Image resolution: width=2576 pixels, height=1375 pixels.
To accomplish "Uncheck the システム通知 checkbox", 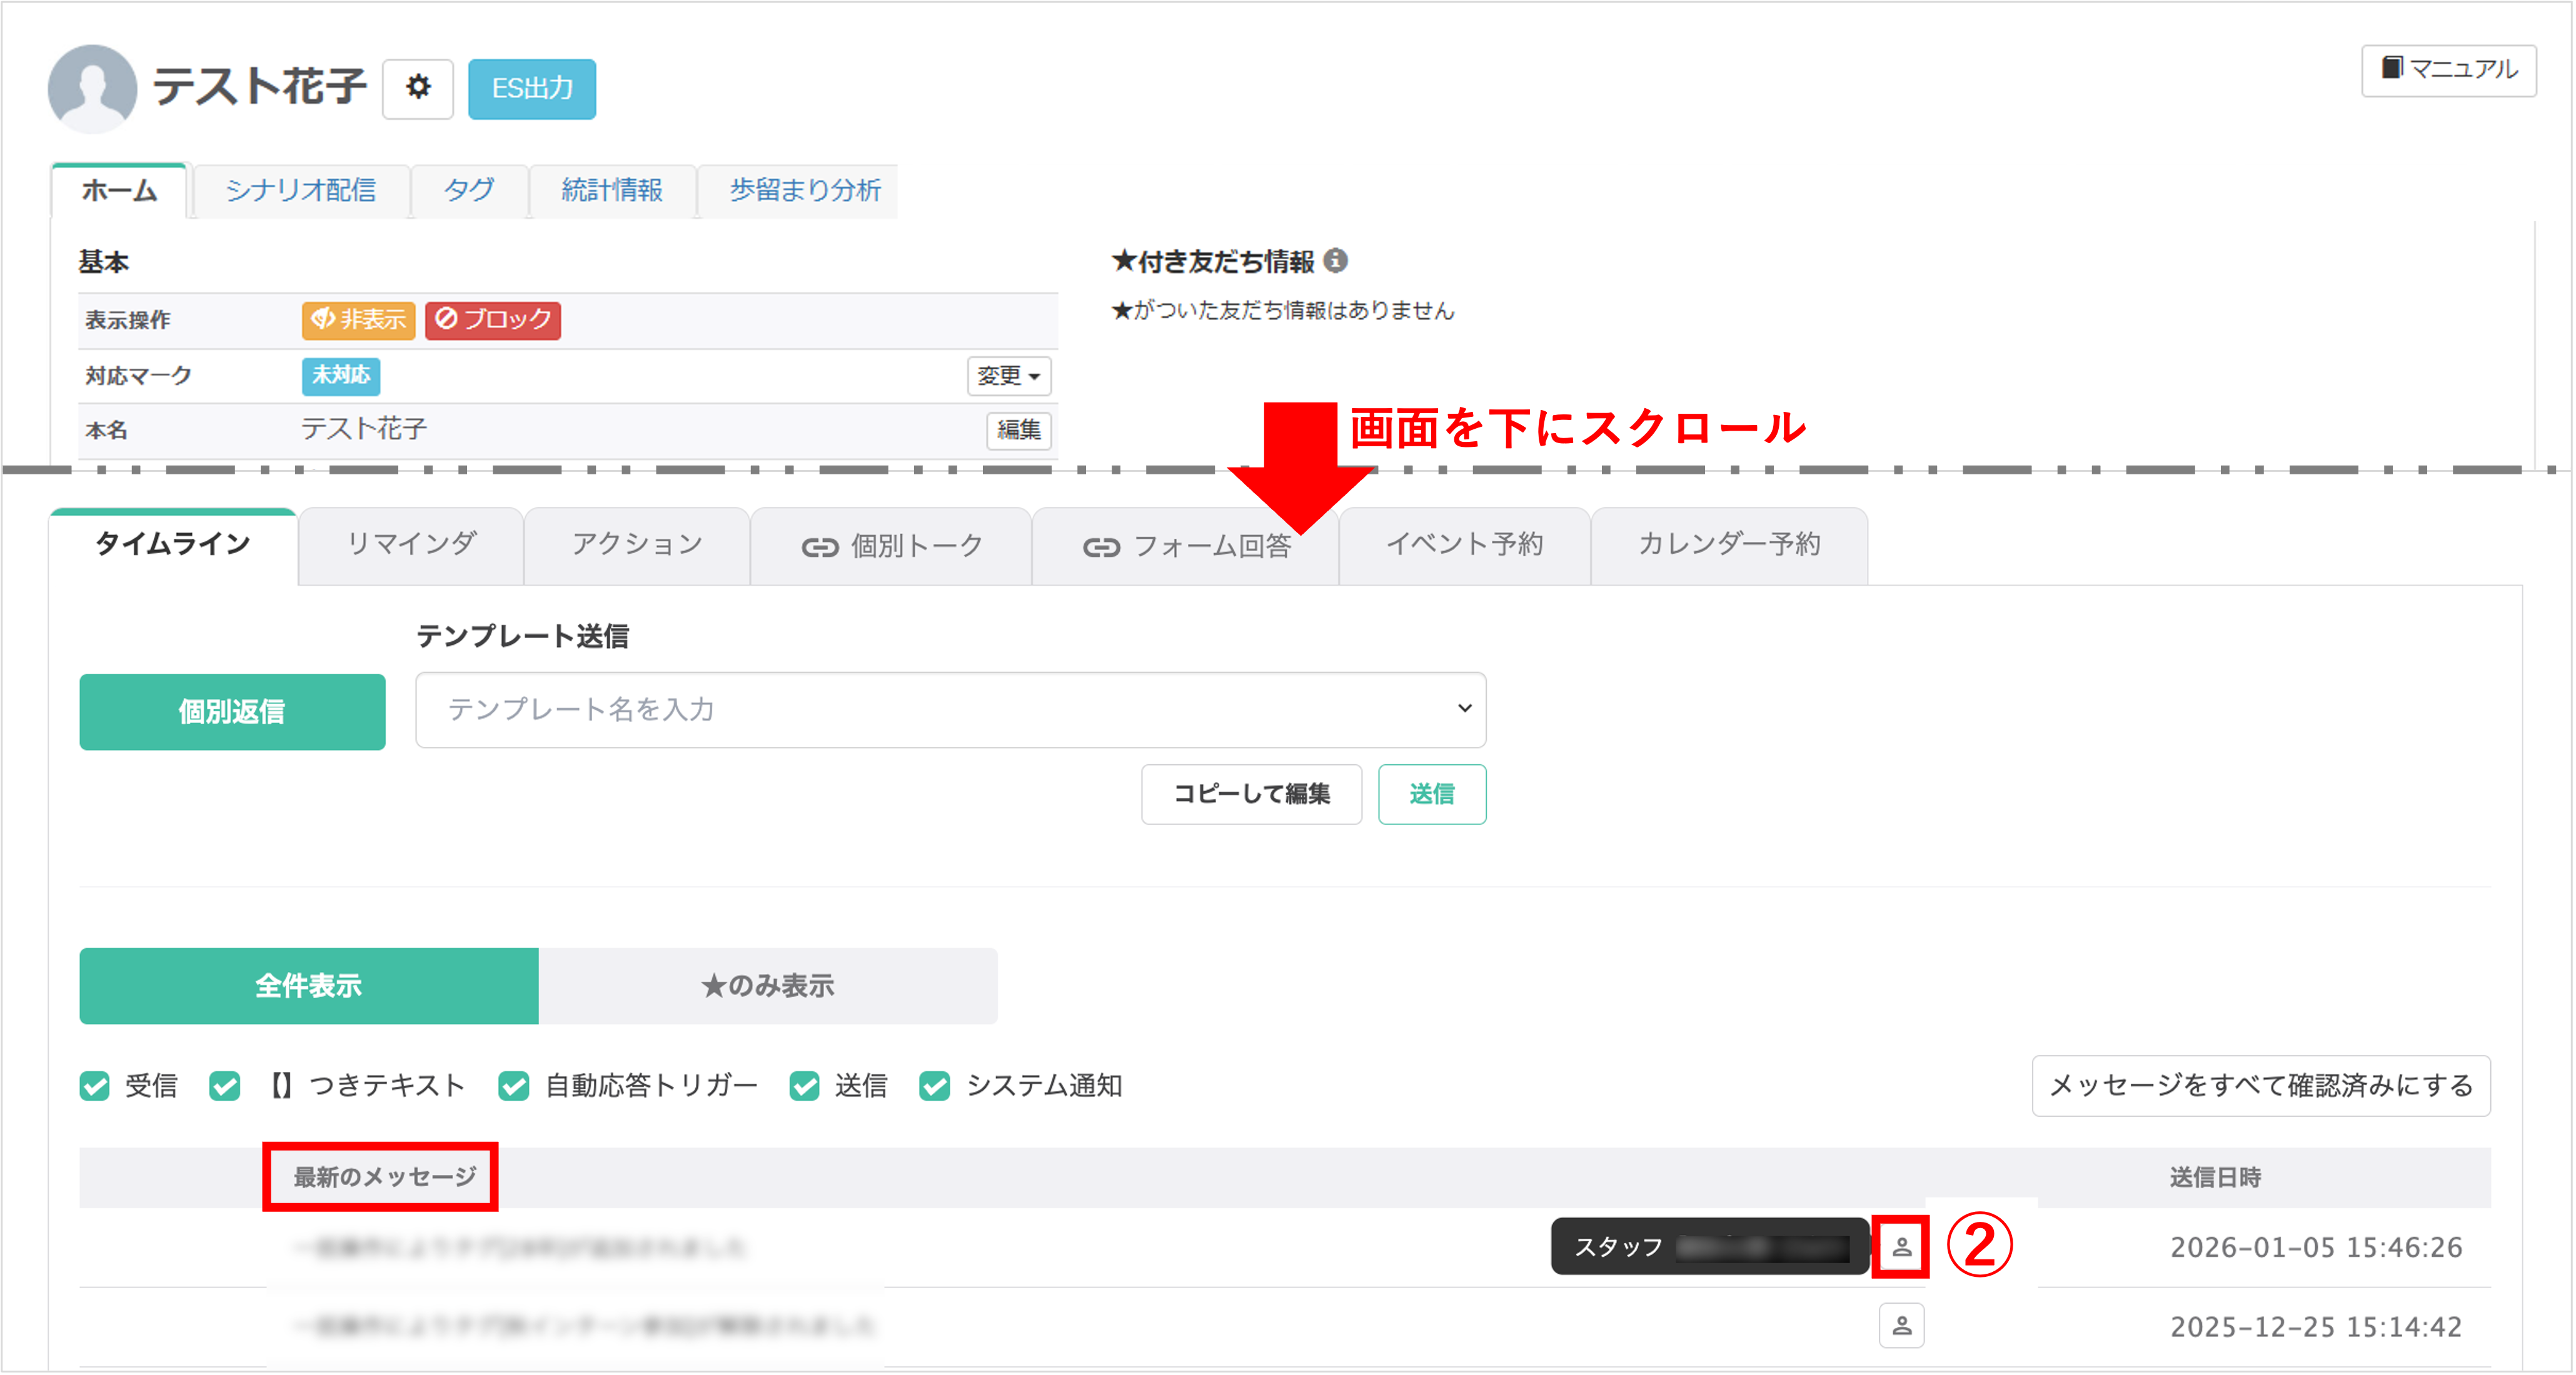I will pos(934,1086).
